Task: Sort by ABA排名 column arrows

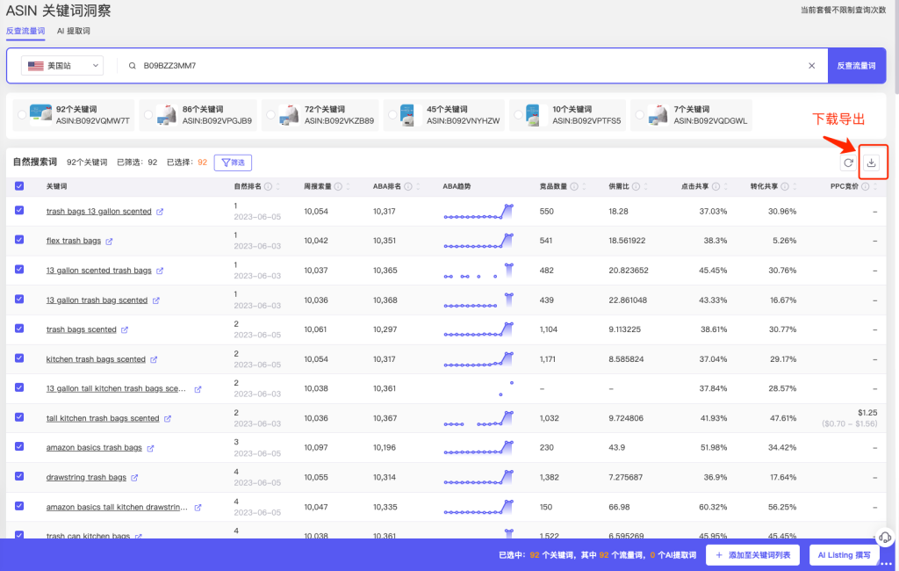Action: click(x=418, y=186)
